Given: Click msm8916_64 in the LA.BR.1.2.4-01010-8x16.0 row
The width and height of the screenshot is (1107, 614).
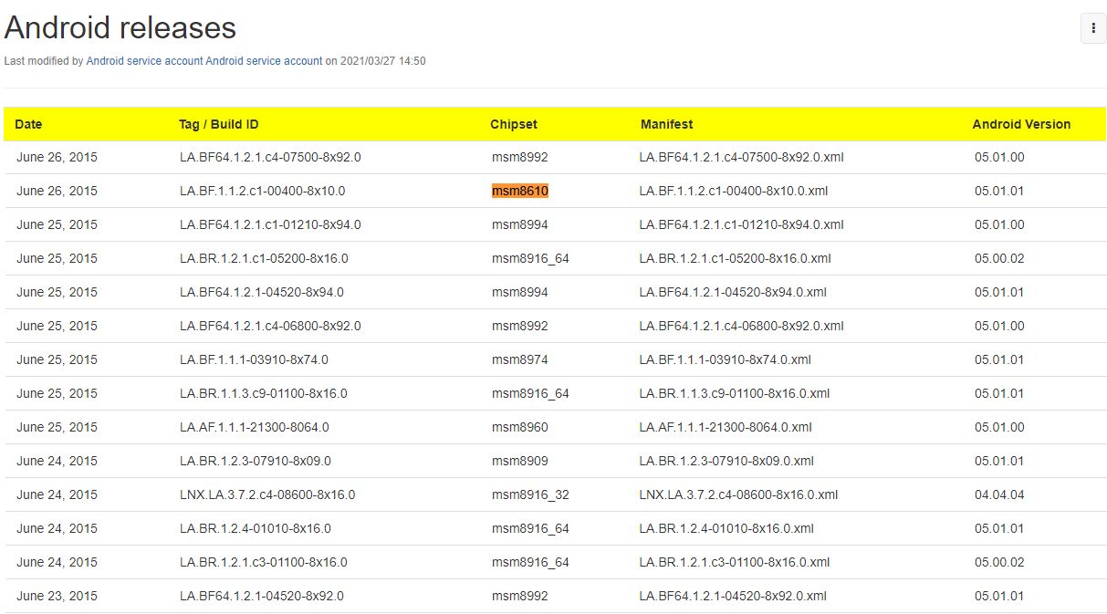Looking at the screenshot, I should (x=530, y=528).
